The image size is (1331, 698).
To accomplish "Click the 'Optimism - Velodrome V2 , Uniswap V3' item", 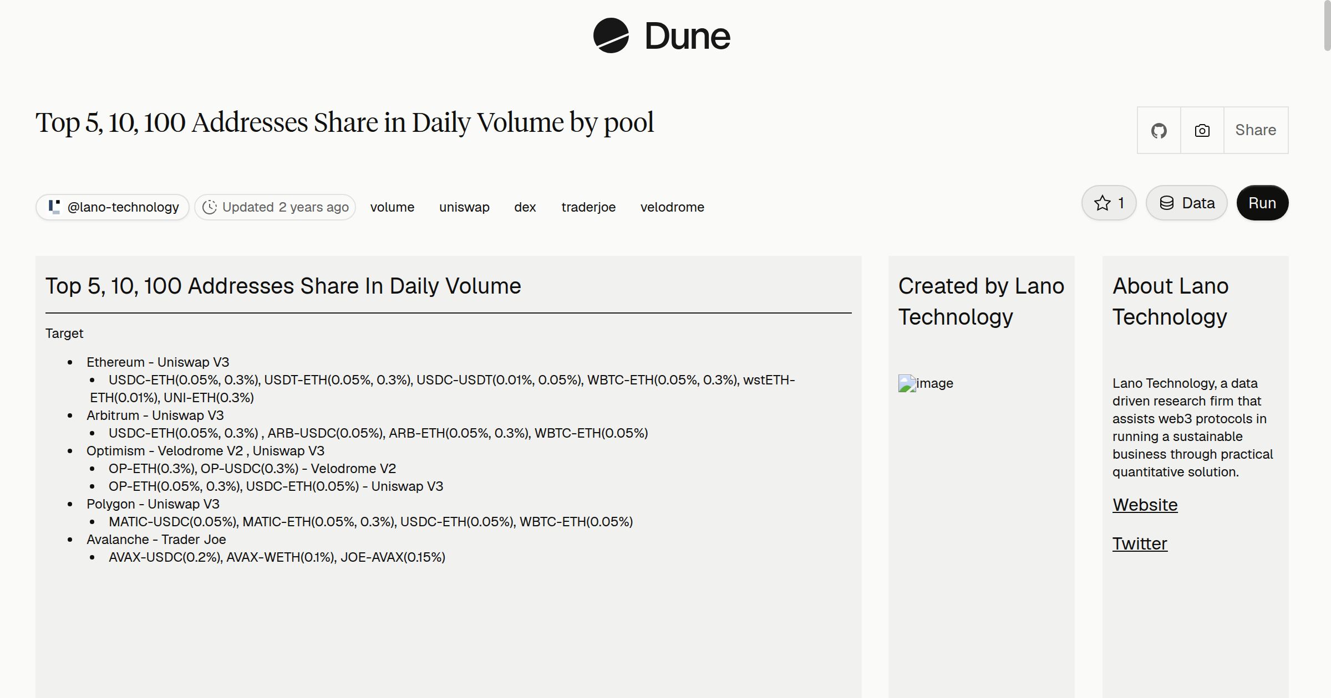I will tap(205, 451).
